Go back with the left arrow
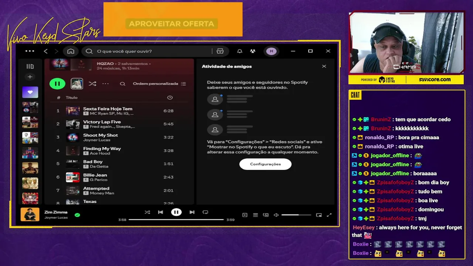Viewport: 473px width, 266px height. coord(46,51)
